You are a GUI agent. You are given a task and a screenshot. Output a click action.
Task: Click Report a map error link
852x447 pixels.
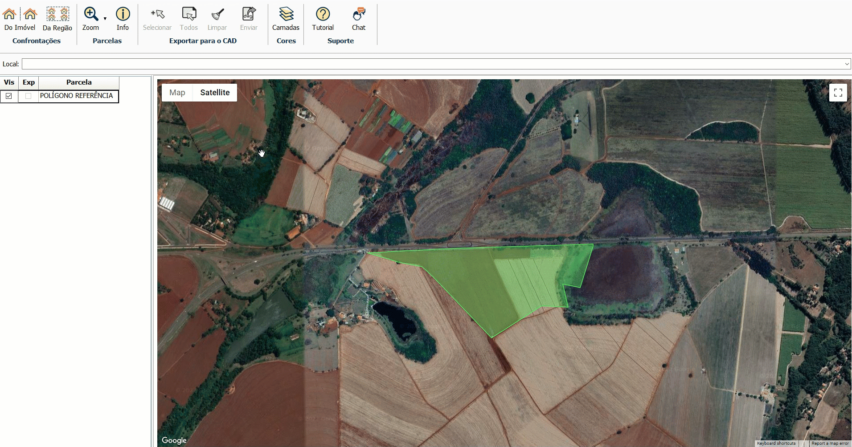830,443
